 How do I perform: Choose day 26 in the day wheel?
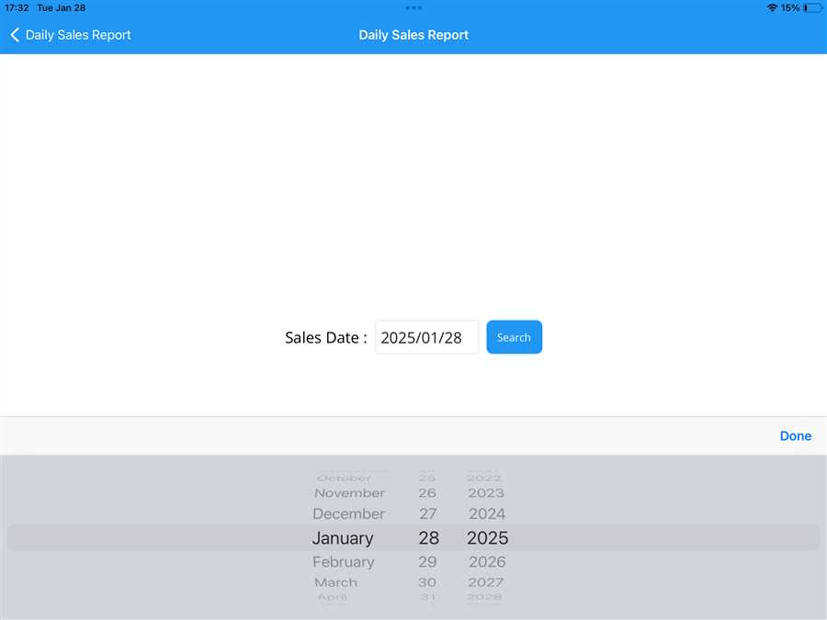click(427, 493)
